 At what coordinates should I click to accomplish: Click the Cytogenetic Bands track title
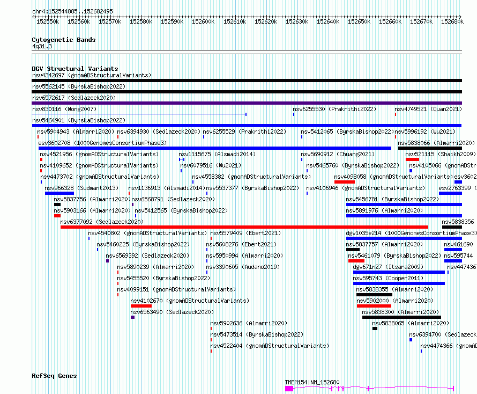click(x=64, y=40)
